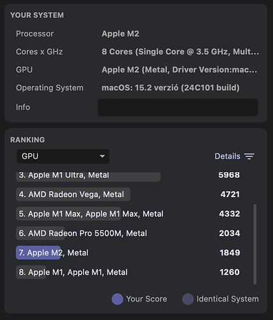Click the Apple M2 processor value

coord(120,34)
